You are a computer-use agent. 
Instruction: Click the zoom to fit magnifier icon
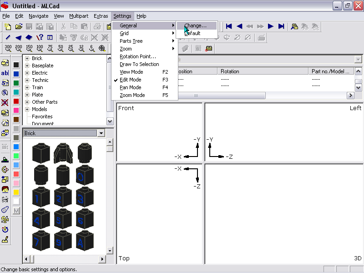pyautogui.click(x=102, y=48)
